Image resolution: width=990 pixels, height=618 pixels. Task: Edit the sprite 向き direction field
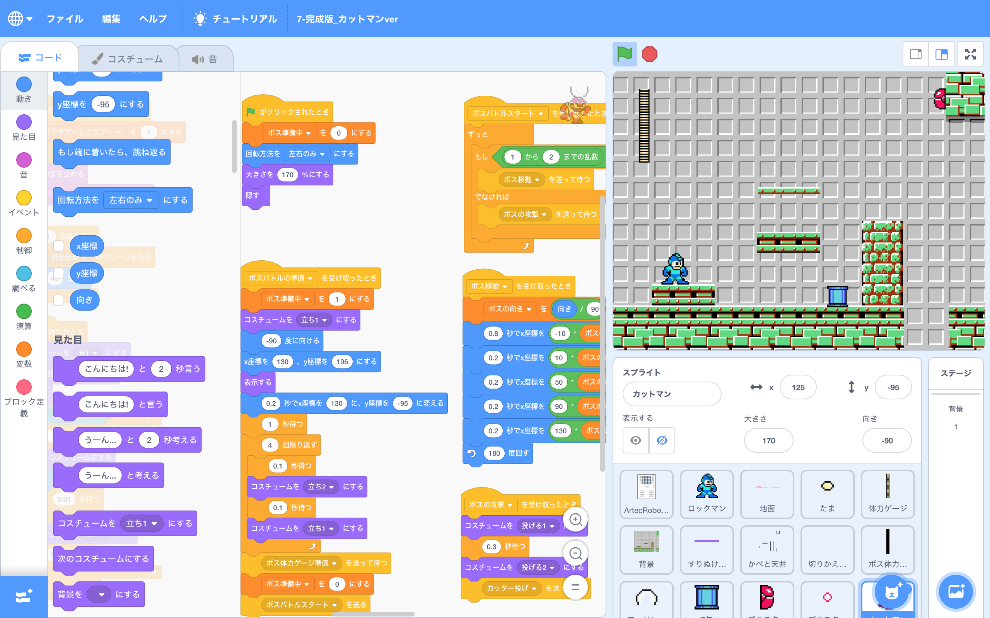(x=886, y=441)
